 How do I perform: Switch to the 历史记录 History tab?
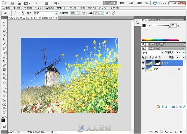[x=161, y=44]
